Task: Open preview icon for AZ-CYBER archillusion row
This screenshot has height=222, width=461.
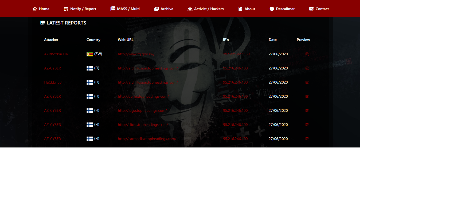Action: [x=307, y=68]
